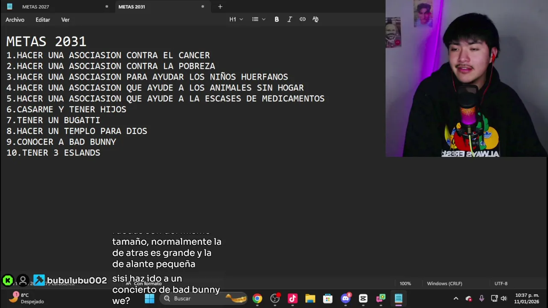Screen dimensions: 548x308
Task: Click line 7 TENER UN BUGATTI
Action: pos(53,120)
